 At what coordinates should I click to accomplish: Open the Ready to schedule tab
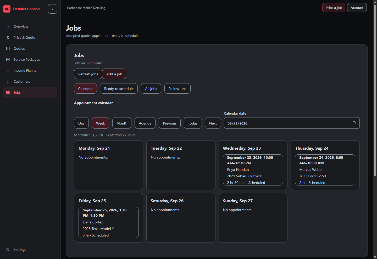click(x=119, y=88)
